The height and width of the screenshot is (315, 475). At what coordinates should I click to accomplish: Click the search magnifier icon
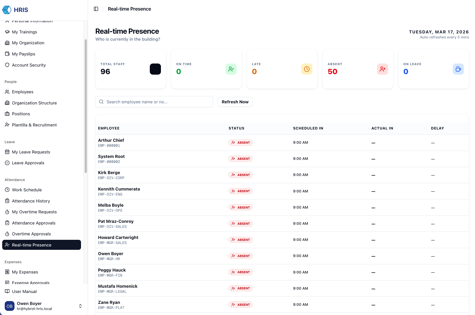coord(101,102)
